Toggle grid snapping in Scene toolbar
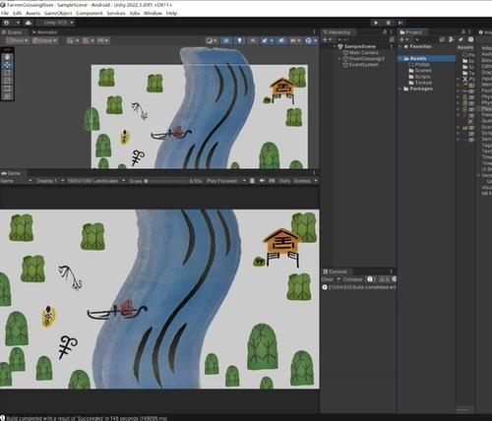Viewport: 492px width, 421px height. 86,40
